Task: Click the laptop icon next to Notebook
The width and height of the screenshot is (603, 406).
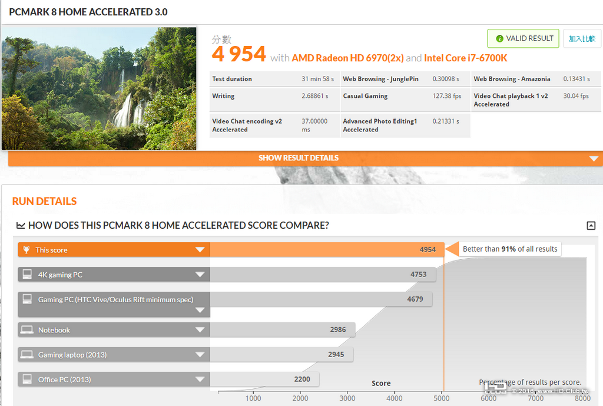Action: click(27, 330)
